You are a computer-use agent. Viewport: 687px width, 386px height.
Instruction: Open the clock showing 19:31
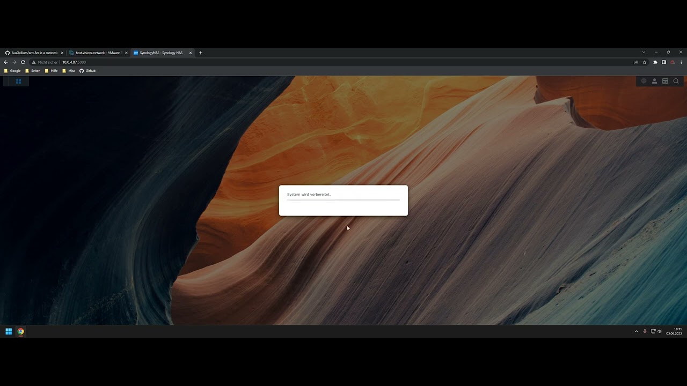[x=674, y=331]
